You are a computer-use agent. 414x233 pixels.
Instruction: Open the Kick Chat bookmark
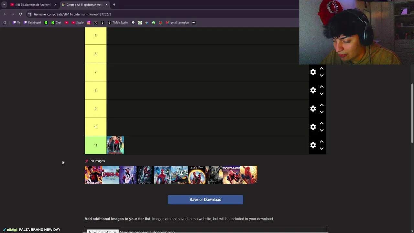pyautogui.click(x=56, y=23)
